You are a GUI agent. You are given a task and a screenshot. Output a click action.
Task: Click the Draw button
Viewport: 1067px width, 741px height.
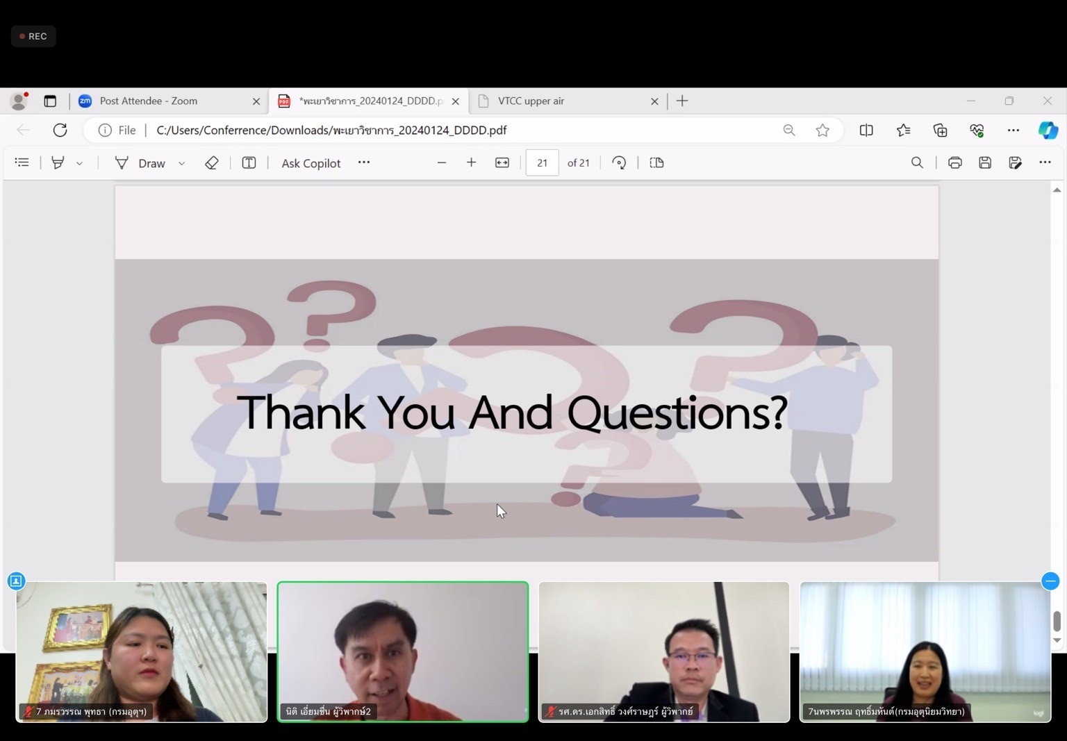(140, 163)
